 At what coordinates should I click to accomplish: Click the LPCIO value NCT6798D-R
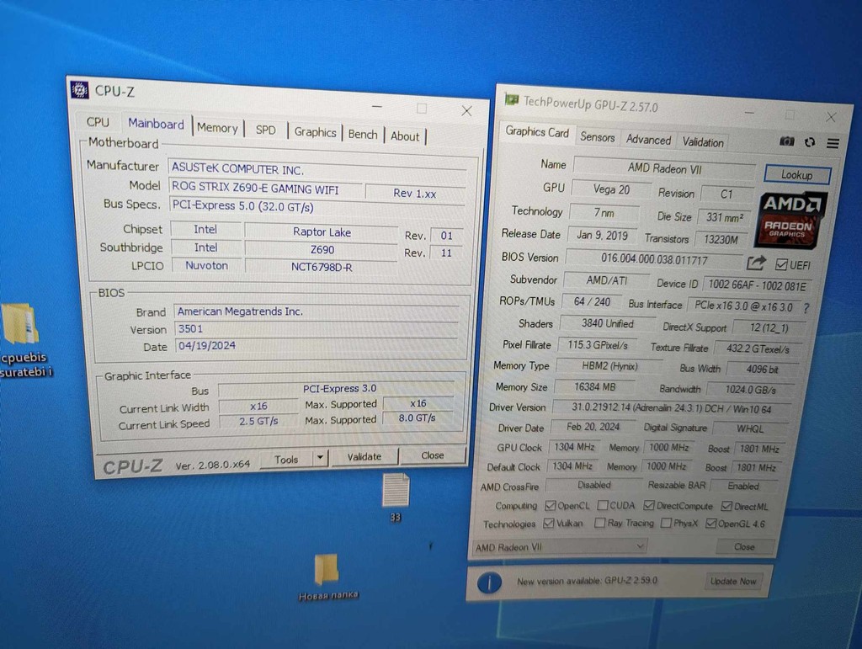(322, 267)
